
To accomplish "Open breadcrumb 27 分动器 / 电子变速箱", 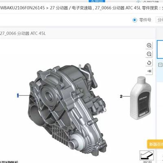I will (71, 8).
